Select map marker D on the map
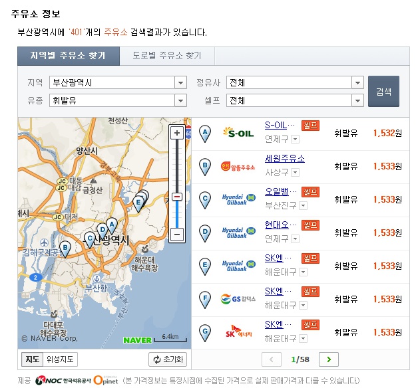Viewport: 420px width, 388px height. coord(102,231)
